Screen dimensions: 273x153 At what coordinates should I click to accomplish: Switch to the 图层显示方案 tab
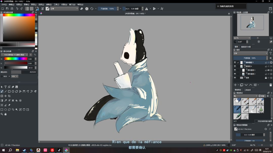(246, 47)
